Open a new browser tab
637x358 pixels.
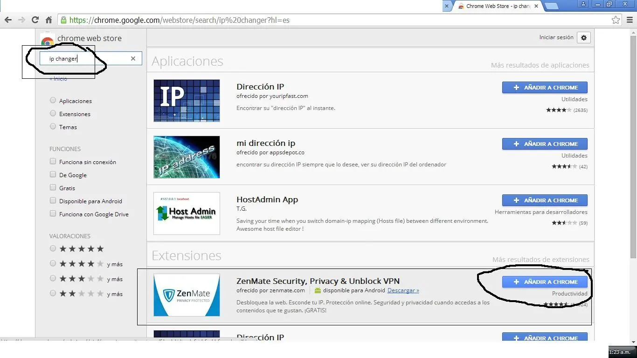pos(551,6)
